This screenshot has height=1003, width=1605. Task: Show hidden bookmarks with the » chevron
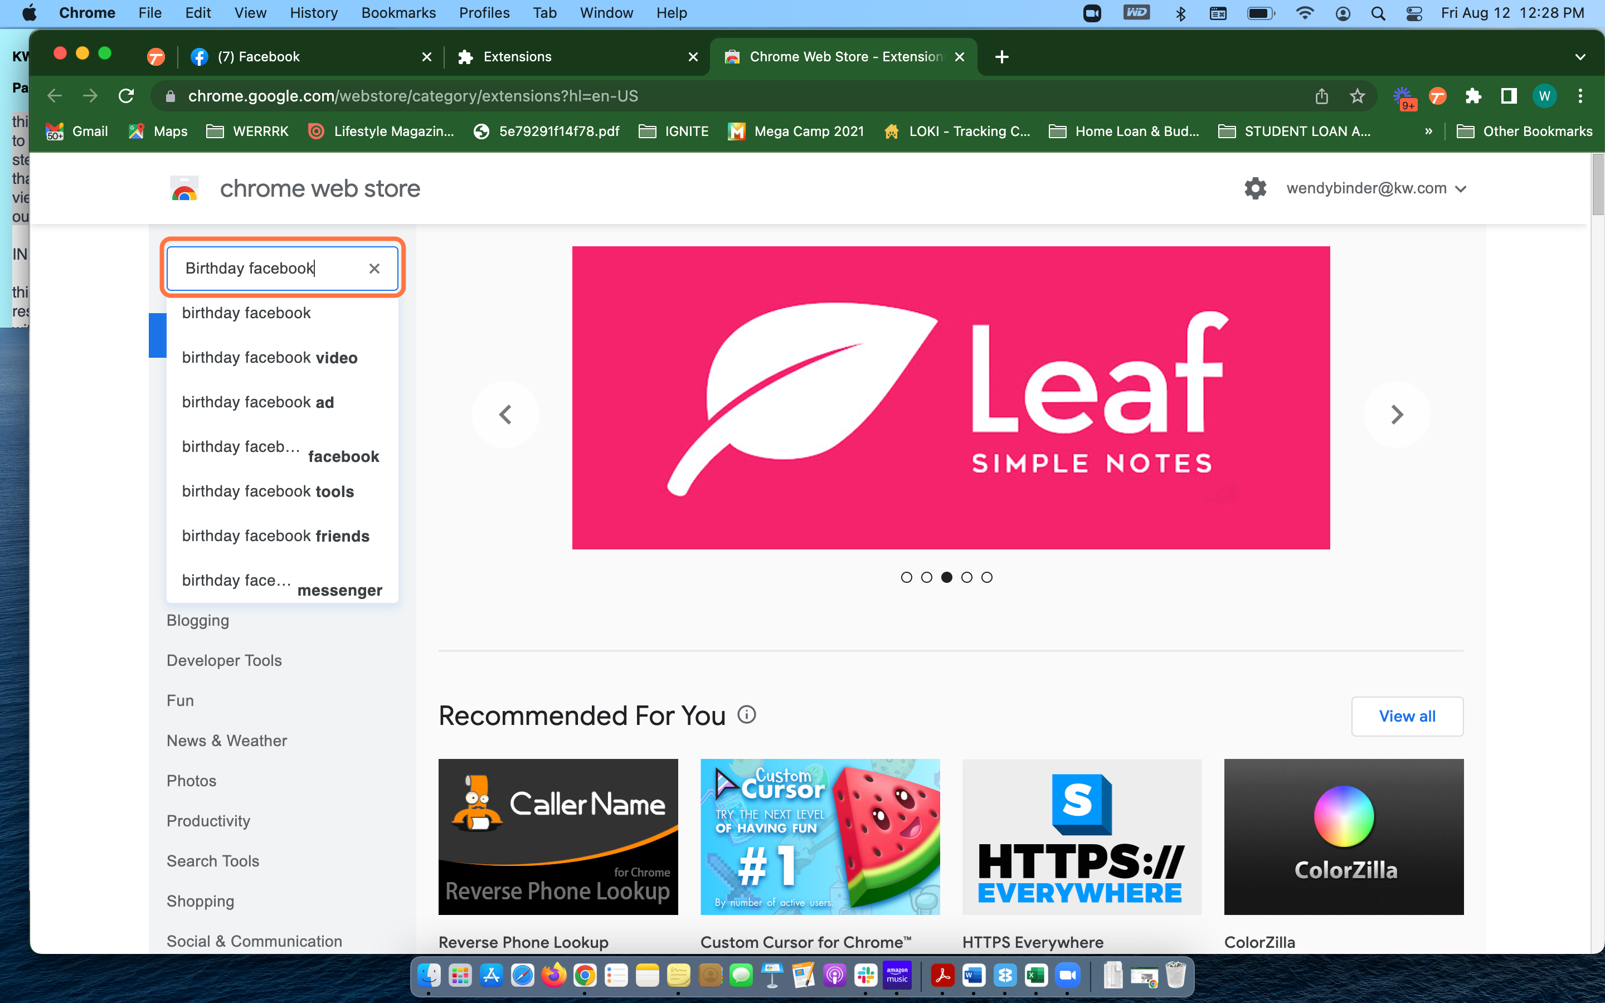(1428, 132)
